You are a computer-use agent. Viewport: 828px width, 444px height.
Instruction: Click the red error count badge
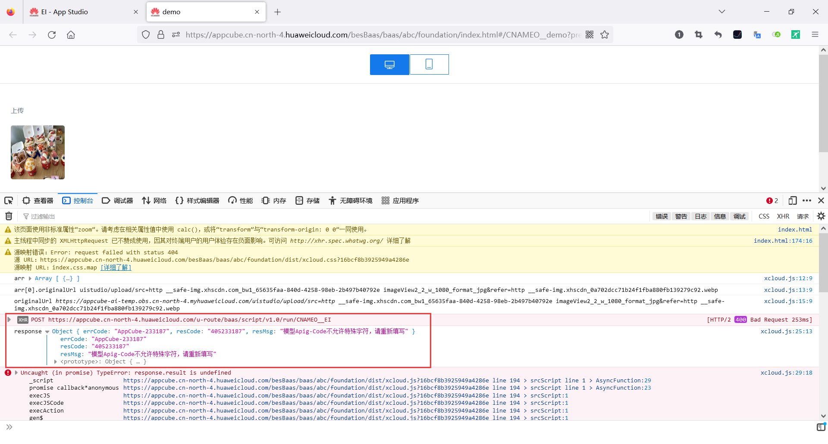point(772,200)
